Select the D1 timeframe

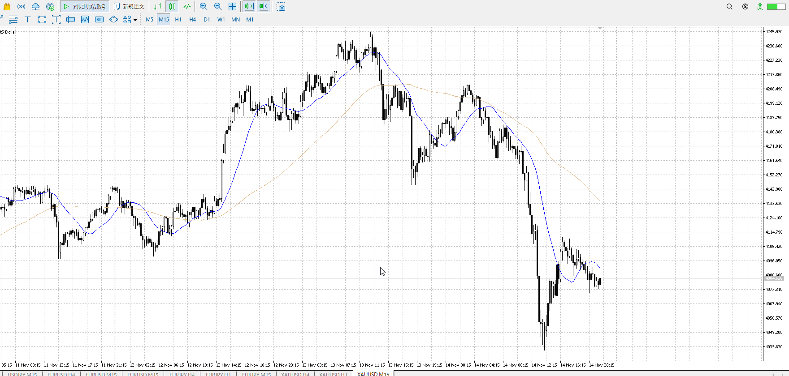[207, 19]
